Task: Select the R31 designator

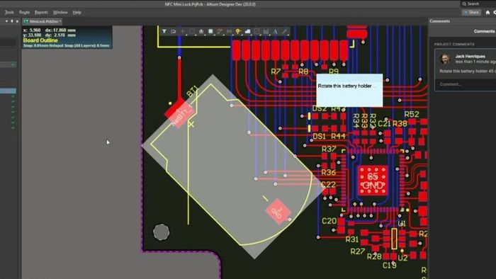Action: pyautogui.click(x=351, y=239)
